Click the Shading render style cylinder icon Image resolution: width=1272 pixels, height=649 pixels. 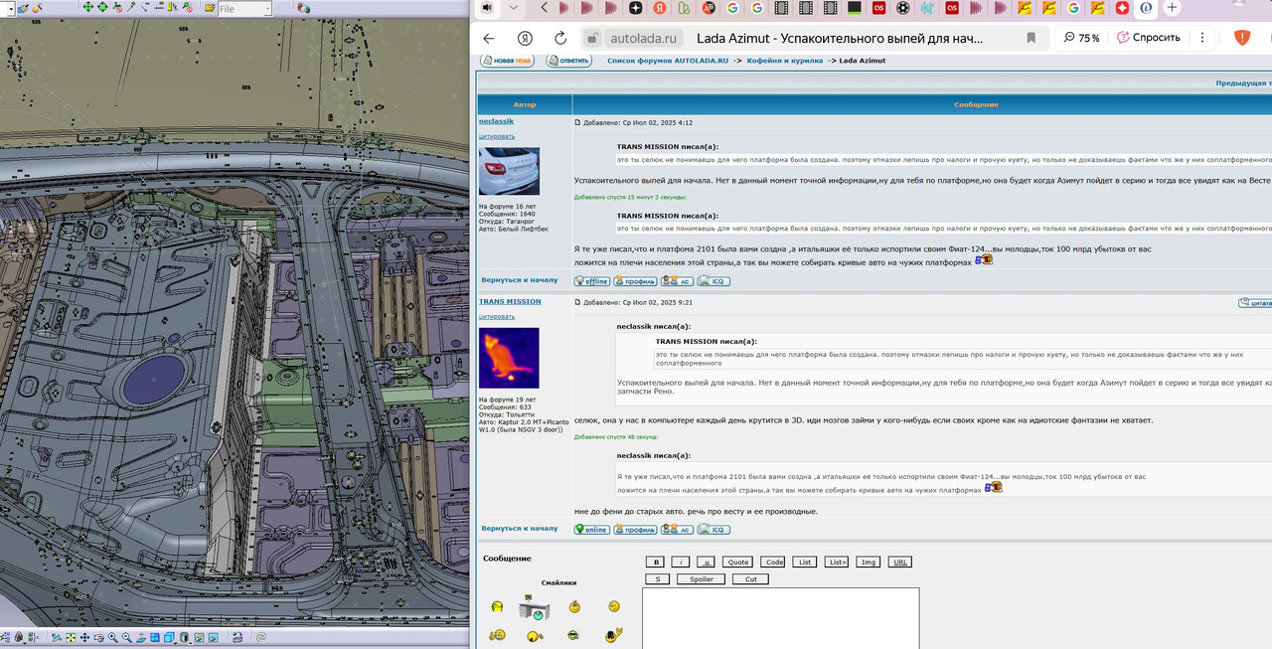(x=184, y=637)
